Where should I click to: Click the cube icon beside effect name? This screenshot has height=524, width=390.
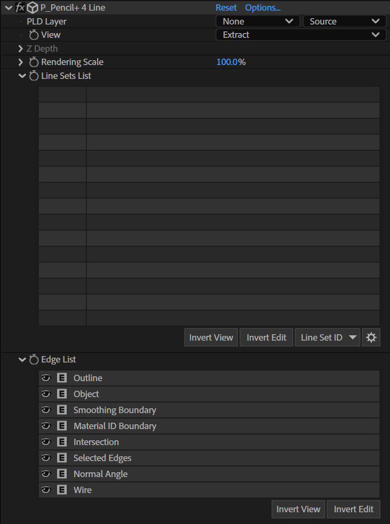click(33, 7)
